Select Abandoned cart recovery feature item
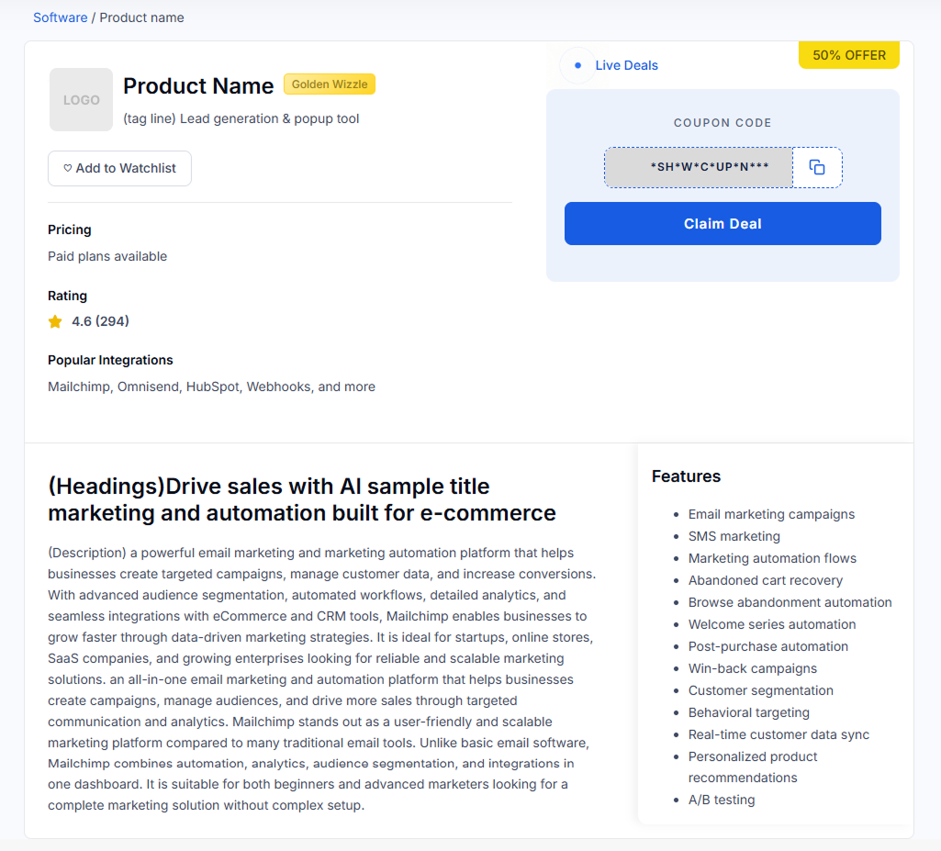The width and height of the screenshot is (941, 851). click(765, 580)
